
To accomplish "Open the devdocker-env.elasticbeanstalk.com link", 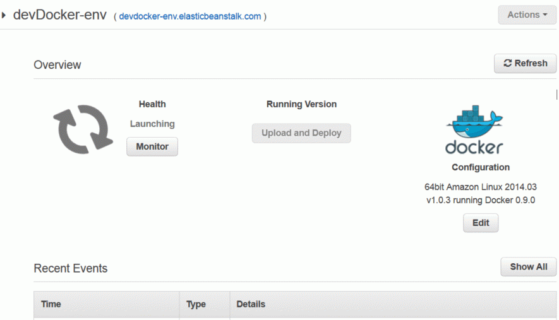I will 189,16.
